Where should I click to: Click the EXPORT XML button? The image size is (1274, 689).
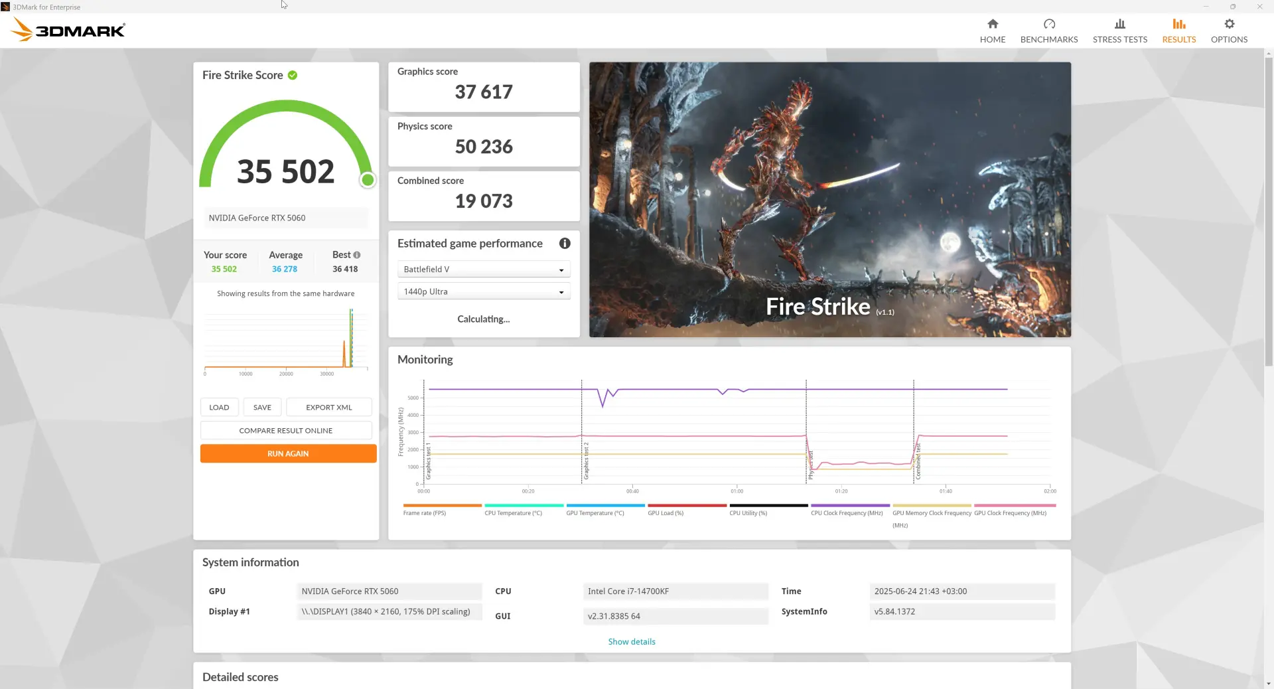point(329,408)
